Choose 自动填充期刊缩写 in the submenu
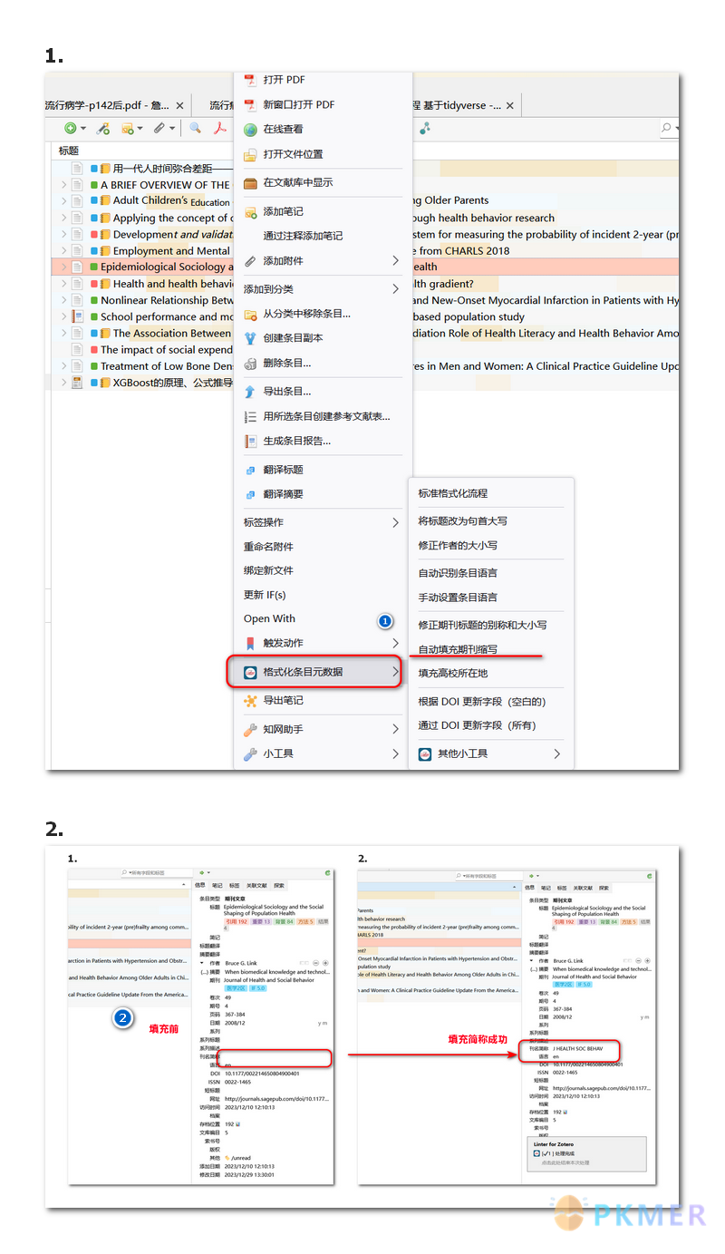This screenshot has width=725, height=1254. tap(458, 649)
